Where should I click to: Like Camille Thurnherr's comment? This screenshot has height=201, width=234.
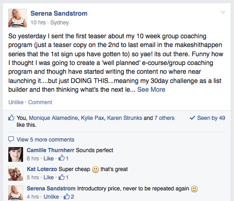tap(48, 159)
